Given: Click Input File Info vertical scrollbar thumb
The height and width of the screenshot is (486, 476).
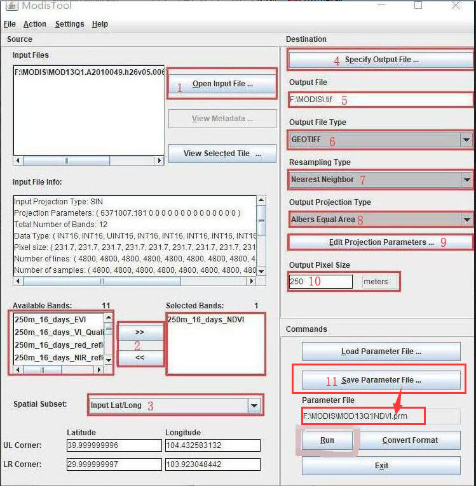Looking at the screenshot, I should coord(261,220).
